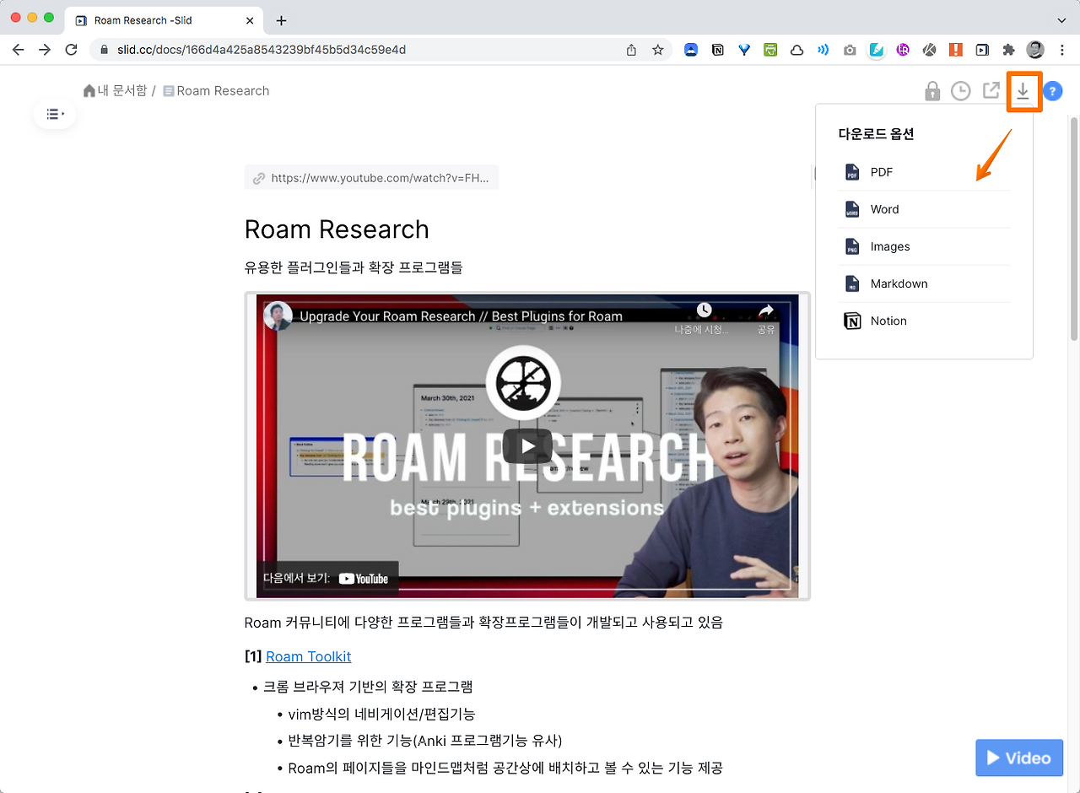Click the YouTube URL link chip
1080x793 pixels.
tap(371, 178)
